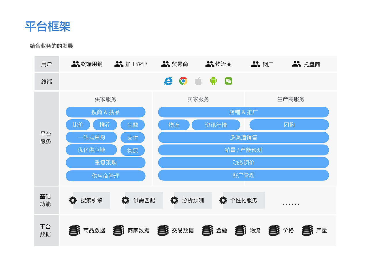Image resolution: width=369 pixels, height=269 pixels.
Task: Click the people icon beside 钢厂
Action: [x=255, y=64]
